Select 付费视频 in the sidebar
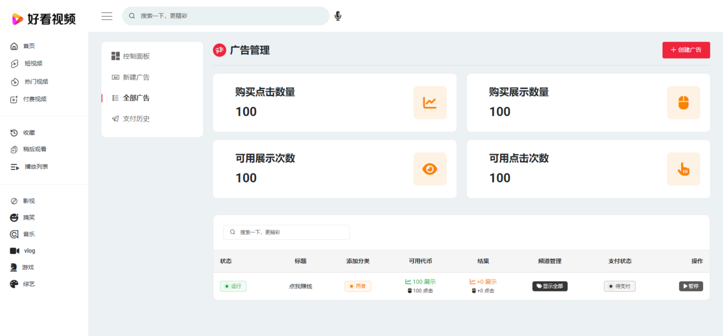Viewport: 723px width, 336px height. 35,99
